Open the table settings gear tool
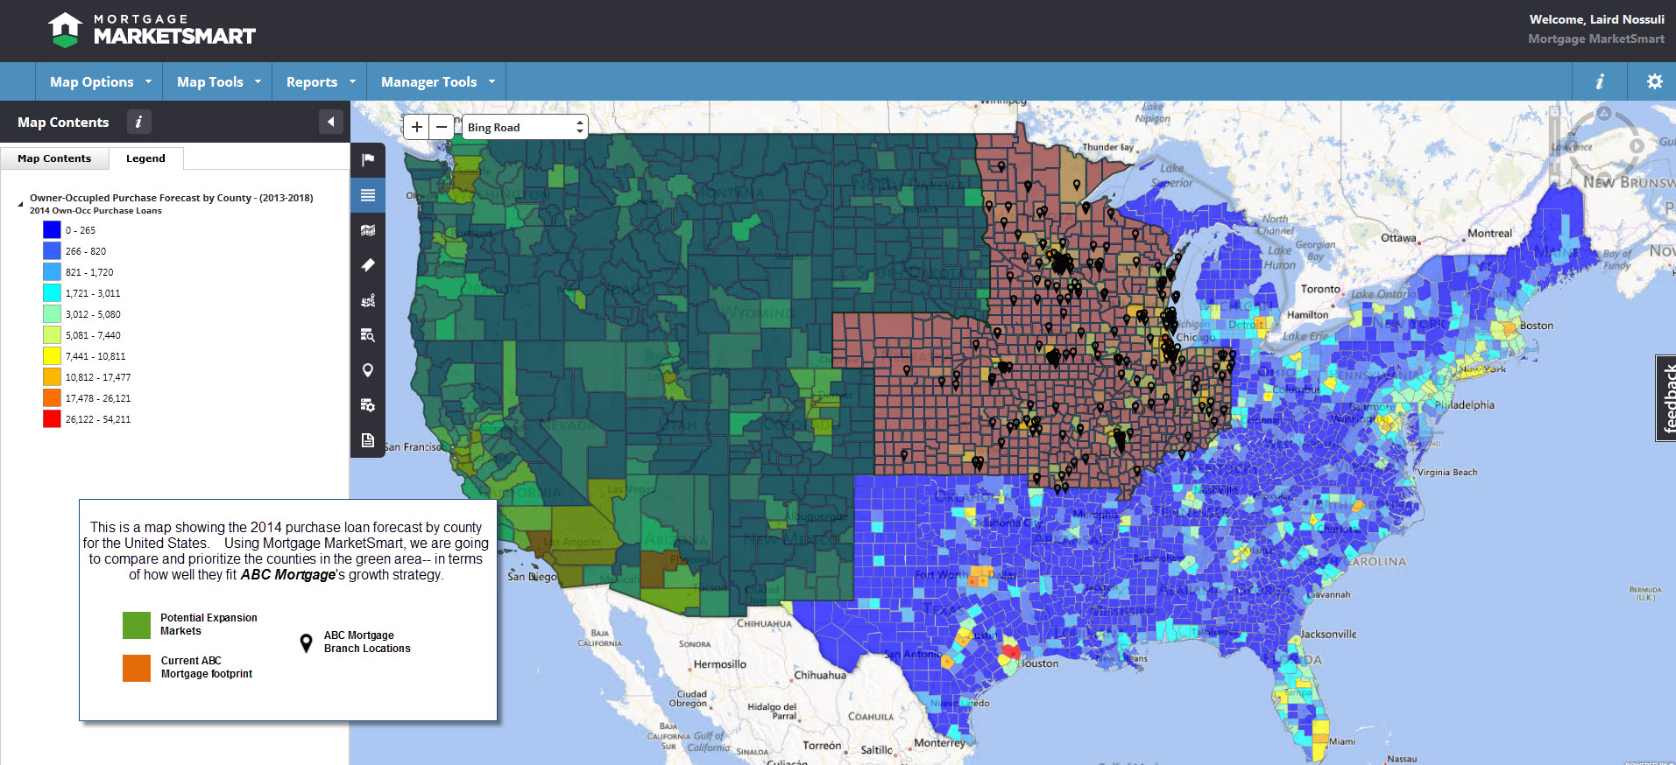The image size is (1676, 765). pos(368,405)
